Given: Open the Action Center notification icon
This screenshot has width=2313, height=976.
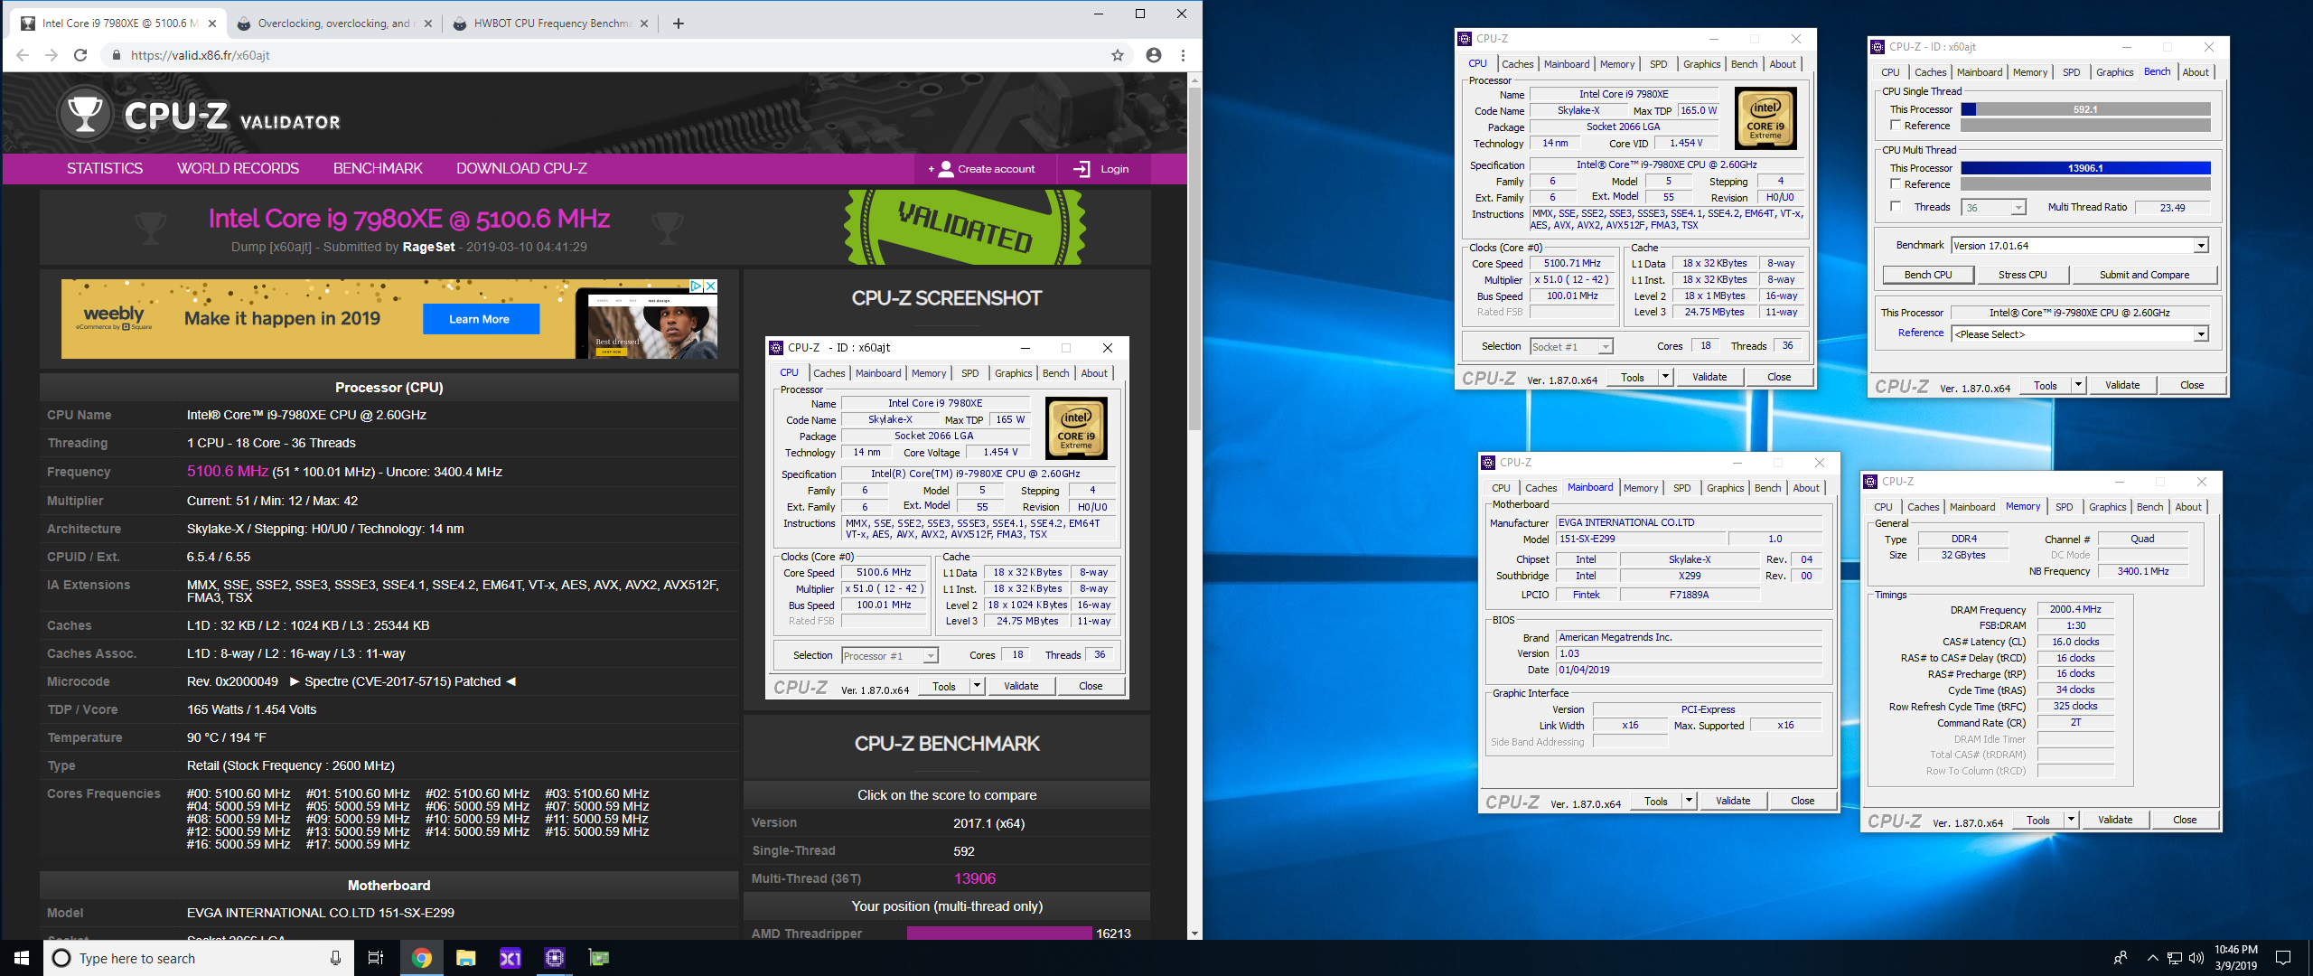Looking at the screenshot, I should coord(2283,958).
